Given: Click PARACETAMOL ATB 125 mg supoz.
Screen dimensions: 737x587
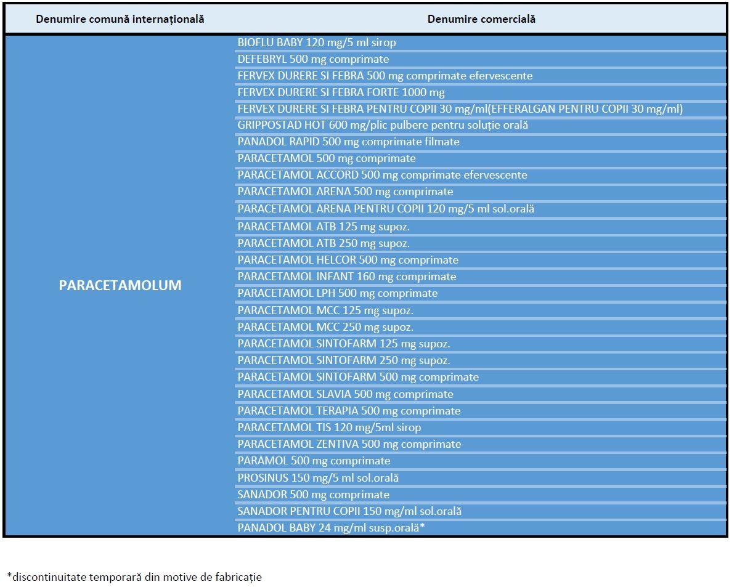Looking at the screenshot, I should [481, 227].
